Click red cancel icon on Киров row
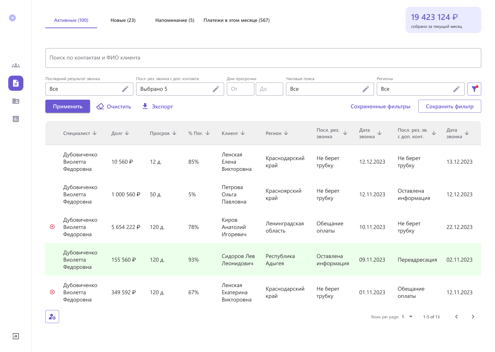This screenshot has height=352, width=495. tap(52, 227)
